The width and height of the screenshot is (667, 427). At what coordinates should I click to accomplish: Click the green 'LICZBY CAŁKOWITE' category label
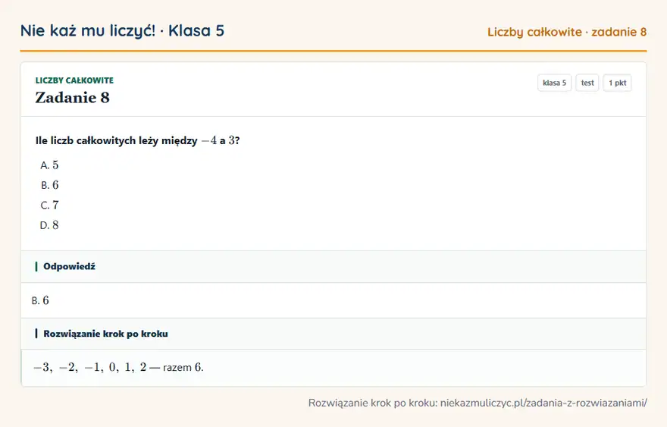click(x=74, y=80)
